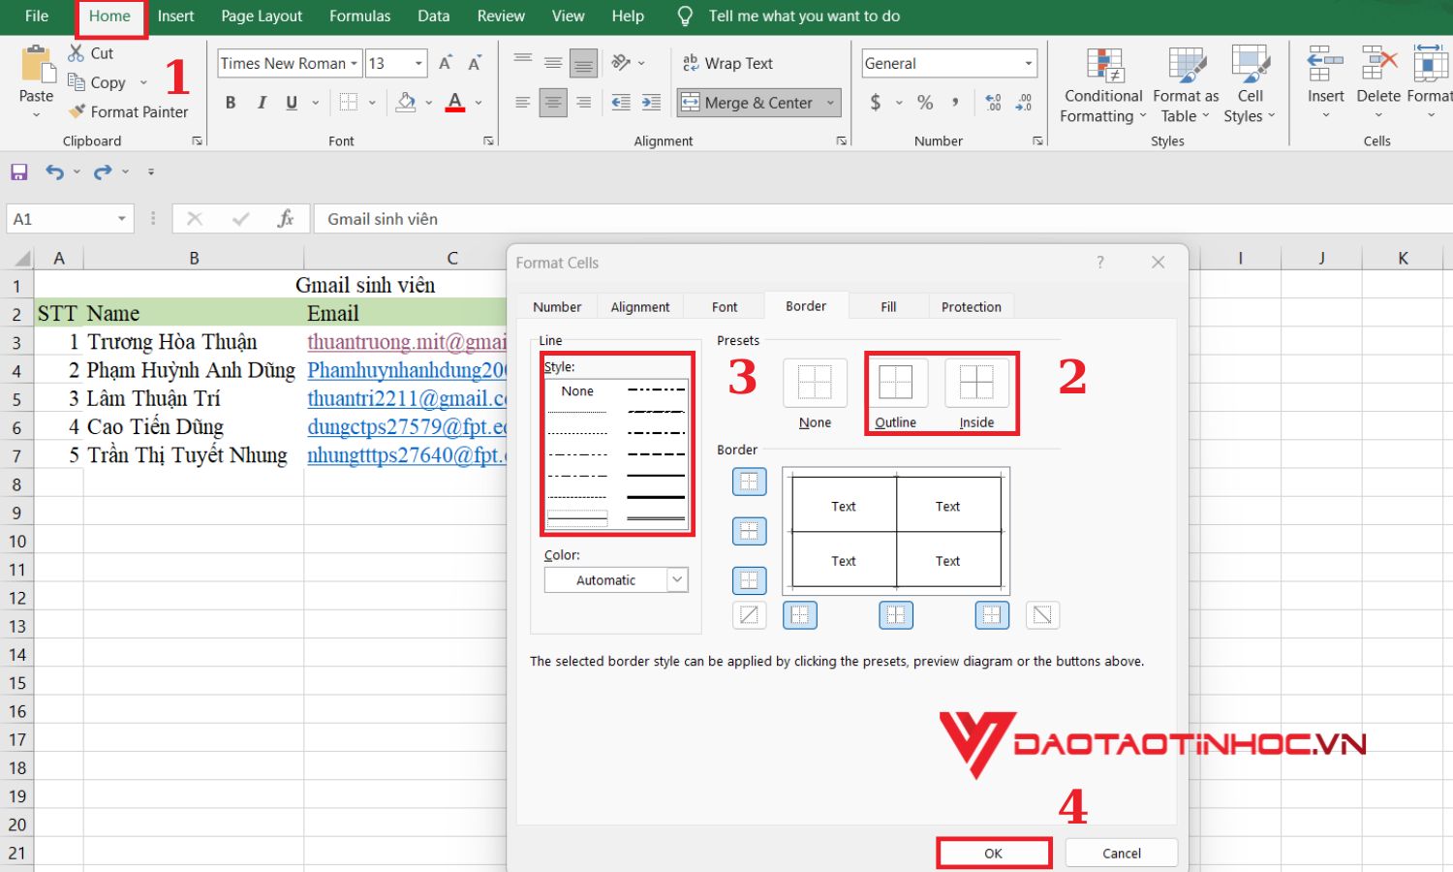Viewport: 1453px width, 872px height.
Task: Toggle italic formatting
Action: pyautogui.click(x=261, y=102)
